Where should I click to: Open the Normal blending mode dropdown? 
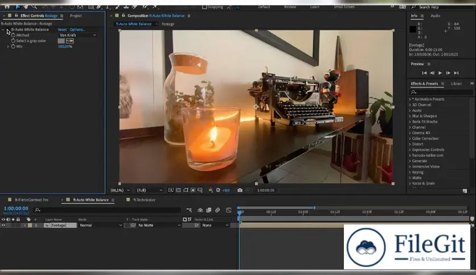[100, 226]
